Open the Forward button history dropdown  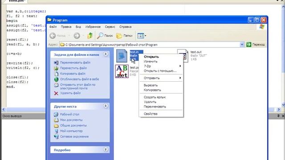pos(83,36)
